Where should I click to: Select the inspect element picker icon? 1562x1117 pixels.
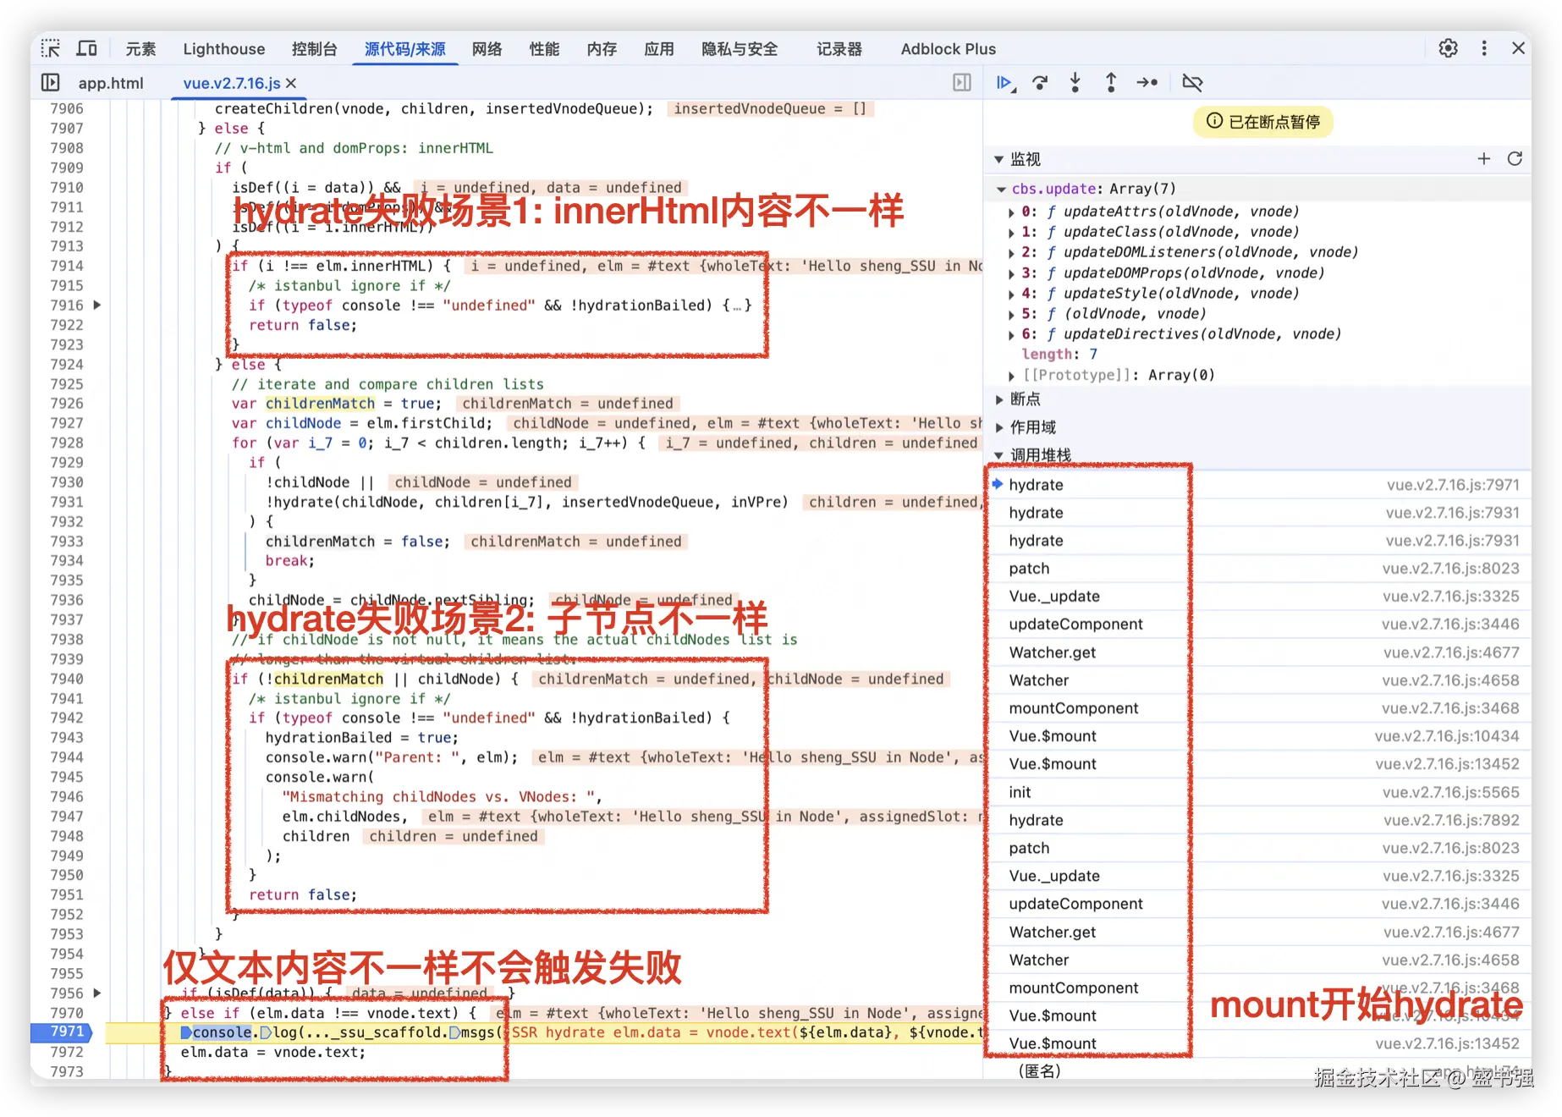[51, 48]
